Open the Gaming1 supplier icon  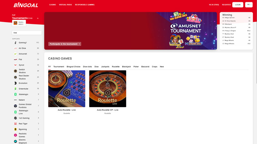click(x=15, y=43)
